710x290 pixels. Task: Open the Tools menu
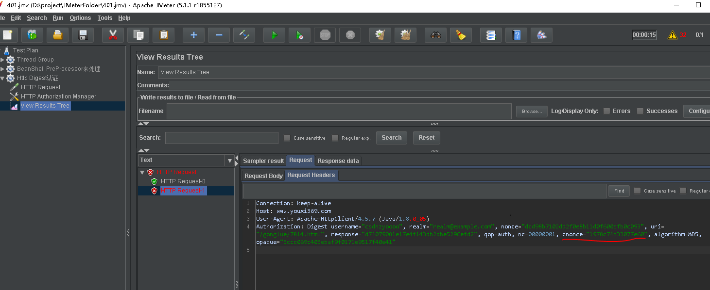click(104, 18)
